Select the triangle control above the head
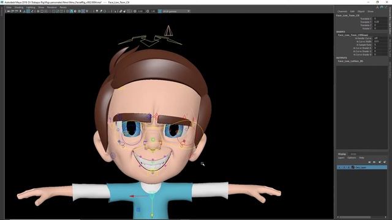This screenshot has width=392, height=220. click(168, 31)
